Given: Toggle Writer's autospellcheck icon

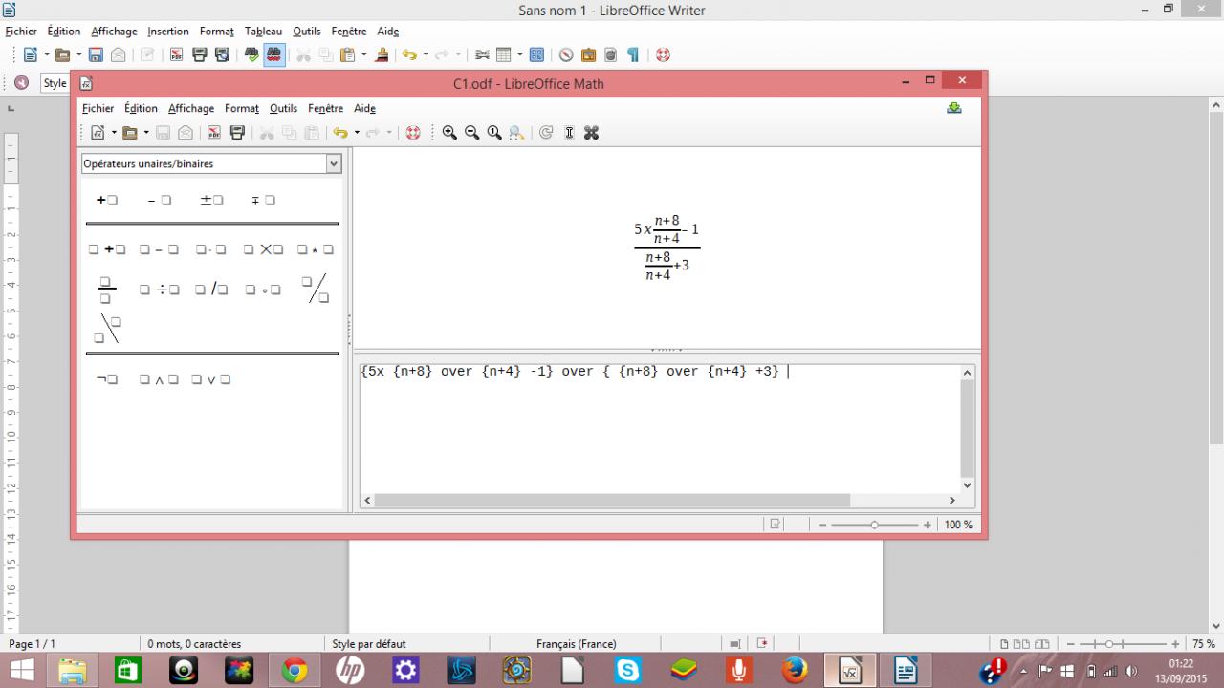Looking at the screenshot, I should [x=273, y=55].
